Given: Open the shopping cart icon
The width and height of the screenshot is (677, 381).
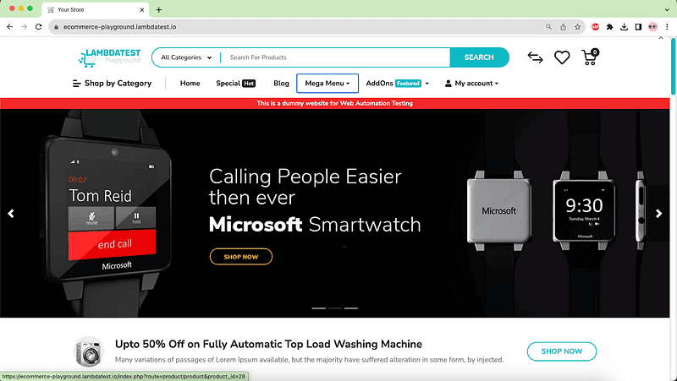Looking at the screenshot, I should (590, 57).
